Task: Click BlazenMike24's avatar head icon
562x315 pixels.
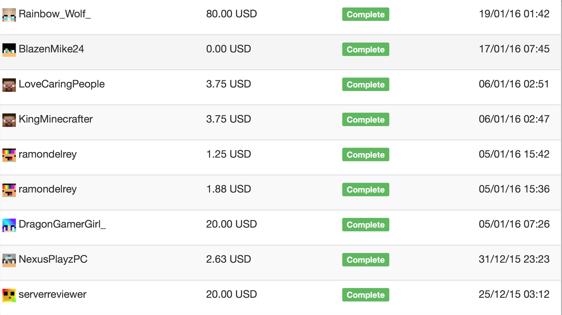Action: click(9, 50)
